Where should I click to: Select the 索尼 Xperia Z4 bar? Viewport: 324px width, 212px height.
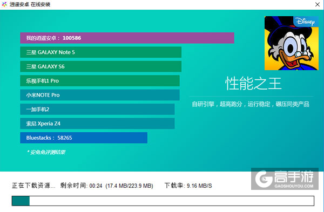pyautogui.click(x=97, y=123)
